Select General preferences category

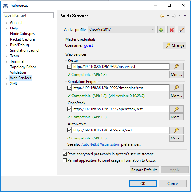16,23
